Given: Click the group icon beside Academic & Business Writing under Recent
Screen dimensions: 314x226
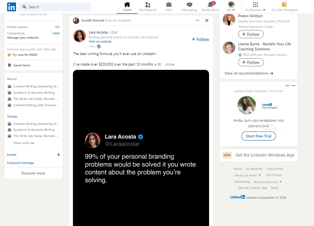Looking at the screenshot, I should click(9, 93).
